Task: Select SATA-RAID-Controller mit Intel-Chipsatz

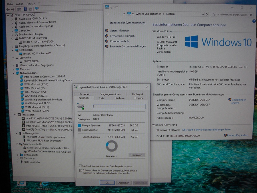Action: click(x=49, y=152)
